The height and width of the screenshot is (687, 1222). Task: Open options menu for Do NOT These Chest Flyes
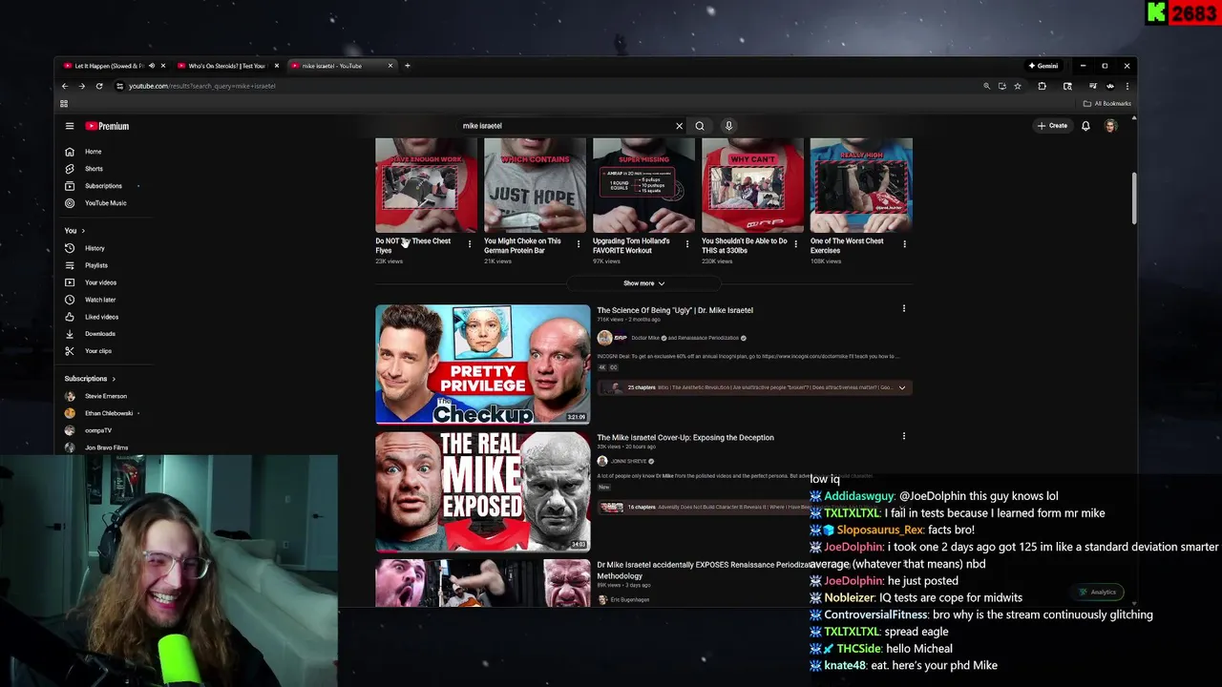[469, 244]
